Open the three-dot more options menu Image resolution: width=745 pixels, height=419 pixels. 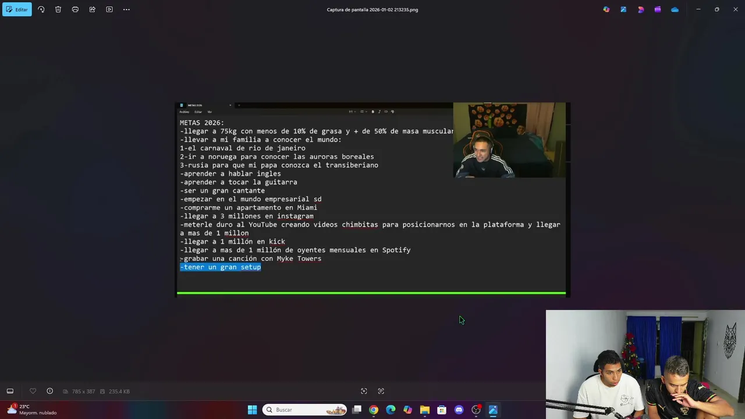pos(126,9)
